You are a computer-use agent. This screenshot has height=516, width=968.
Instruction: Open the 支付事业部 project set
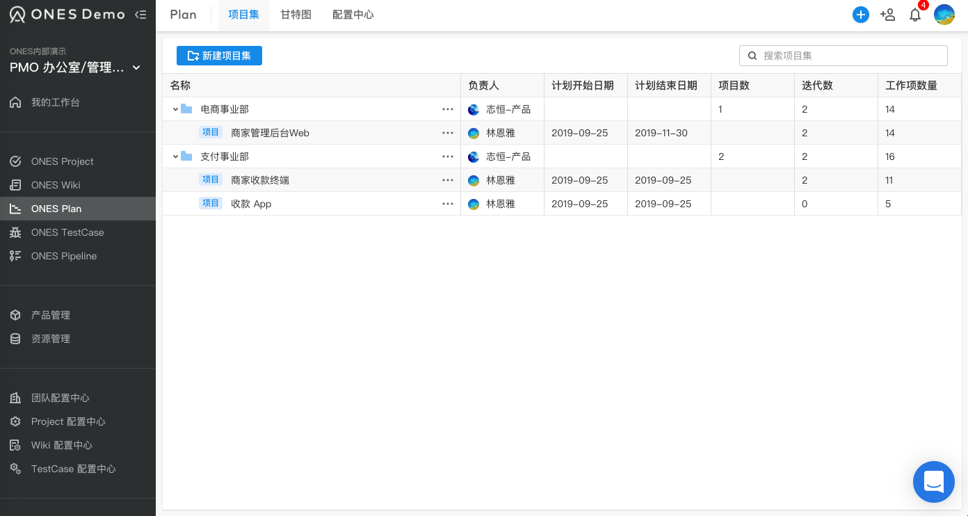click(x=225, y=156)
